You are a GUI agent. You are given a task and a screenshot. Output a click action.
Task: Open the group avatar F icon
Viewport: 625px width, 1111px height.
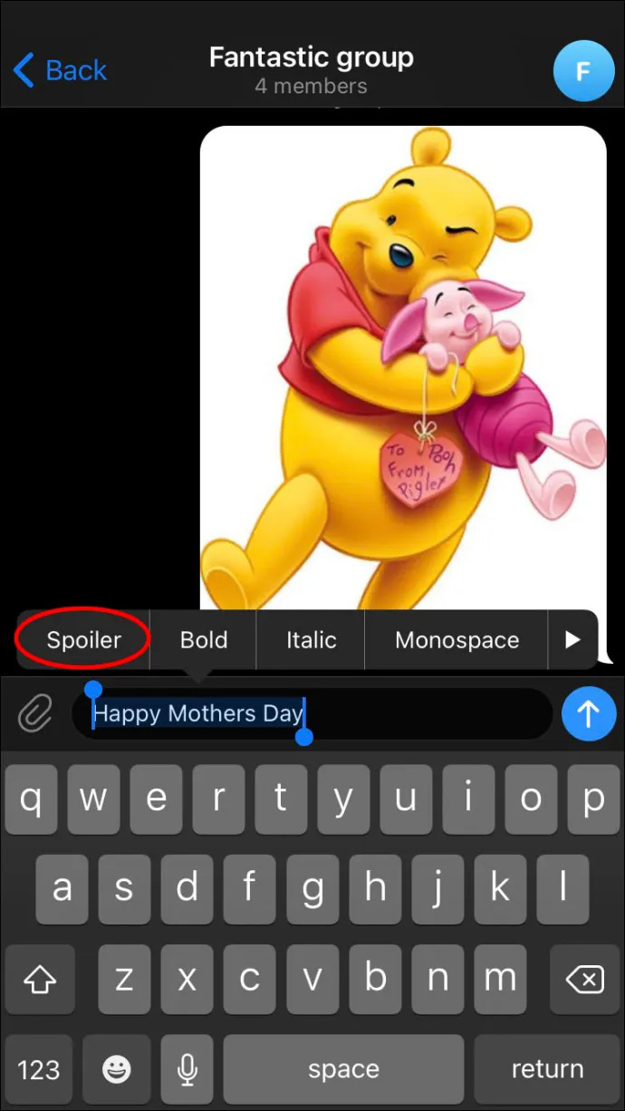tap(582, 70)
